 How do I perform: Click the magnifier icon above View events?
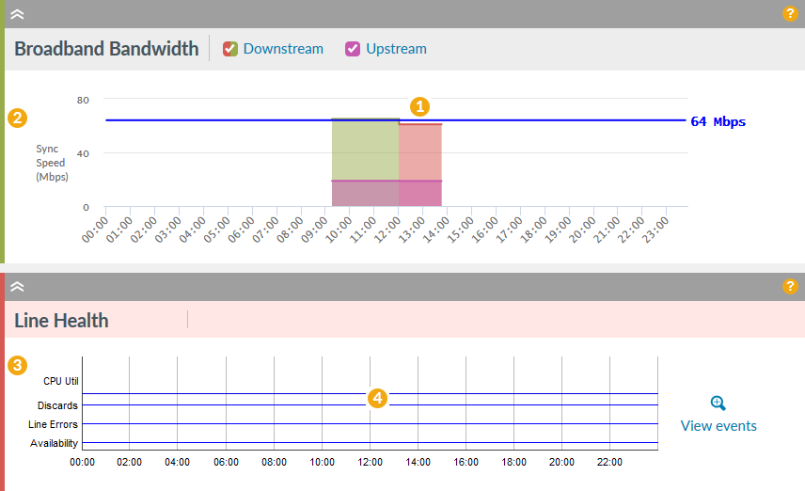coord(718,404)
